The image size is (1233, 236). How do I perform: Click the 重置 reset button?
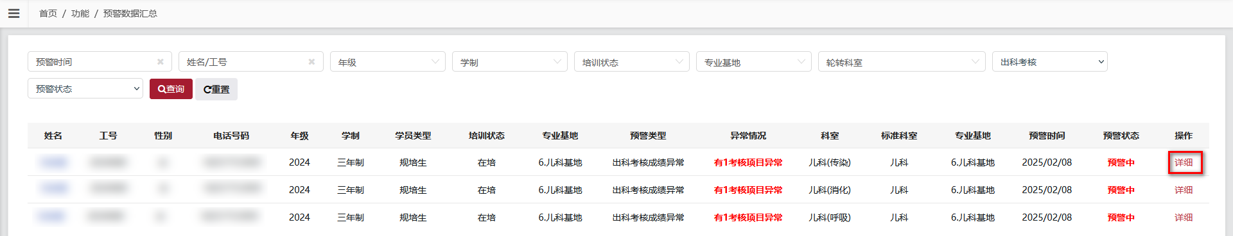point(216,89)
